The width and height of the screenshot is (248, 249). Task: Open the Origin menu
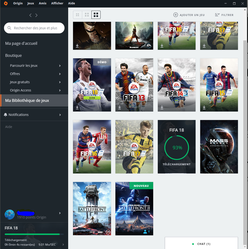click(18, 3)
